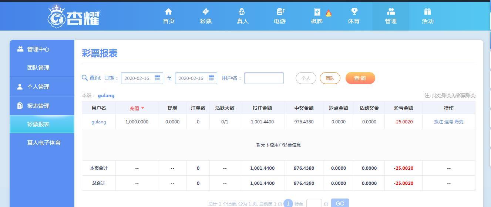Click the 注单数 column header
The height and width of the screenshot is (207, 491).
coord(198,108)
